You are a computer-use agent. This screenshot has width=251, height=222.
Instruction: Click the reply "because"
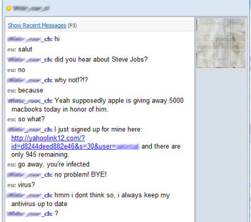click(31, 91)
